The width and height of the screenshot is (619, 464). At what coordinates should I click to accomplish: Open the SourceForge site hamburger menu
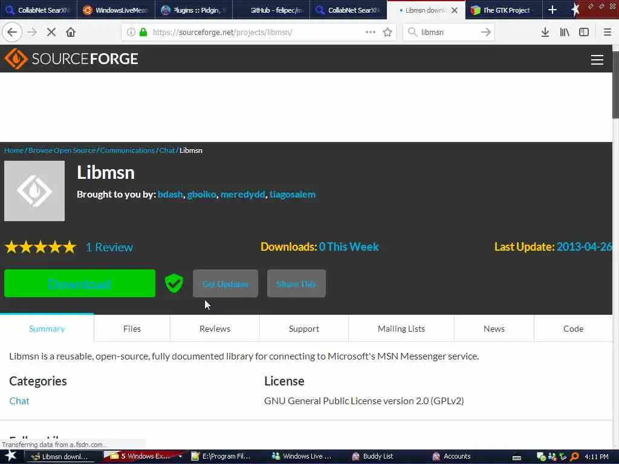click(x=597, y=60)
